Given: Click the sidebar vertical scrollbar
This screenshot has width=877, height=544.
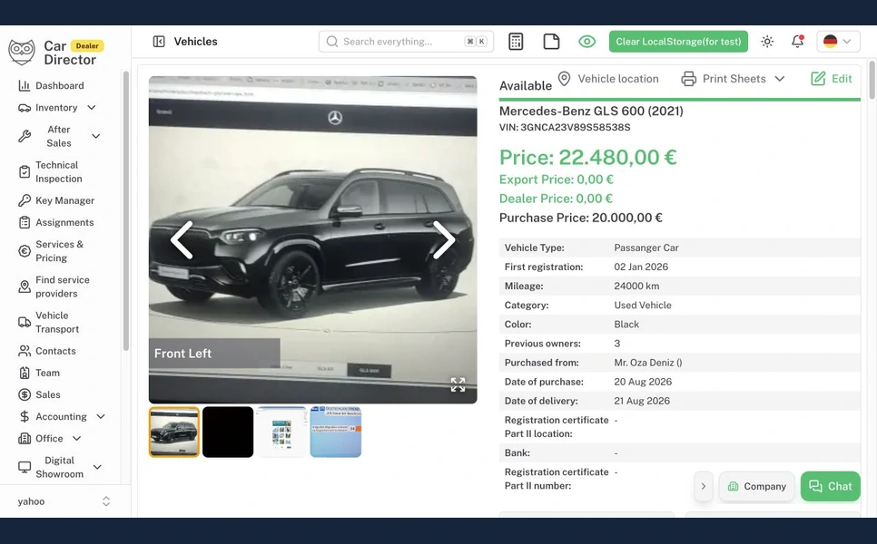Looking at the screenshot, I should click(x=126, y=211).
